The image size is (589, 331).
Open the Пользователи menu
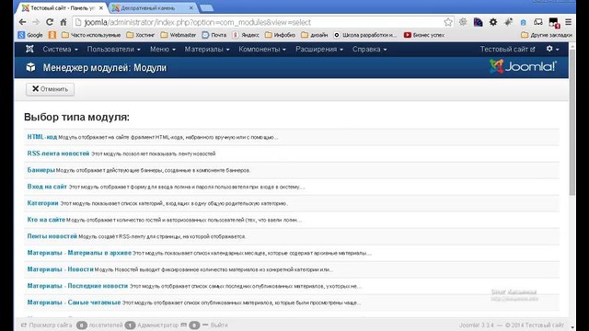point(113,49)
